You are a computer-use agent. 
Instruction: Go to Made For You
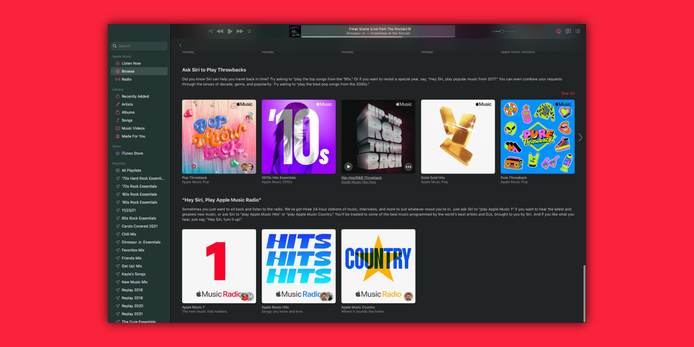[x=134, y=136]
